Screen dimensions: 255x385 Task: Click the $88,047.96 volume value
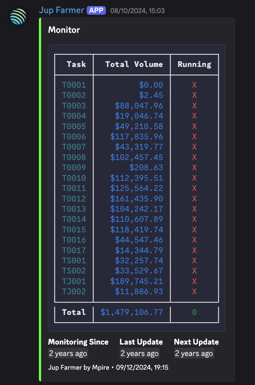139,105
